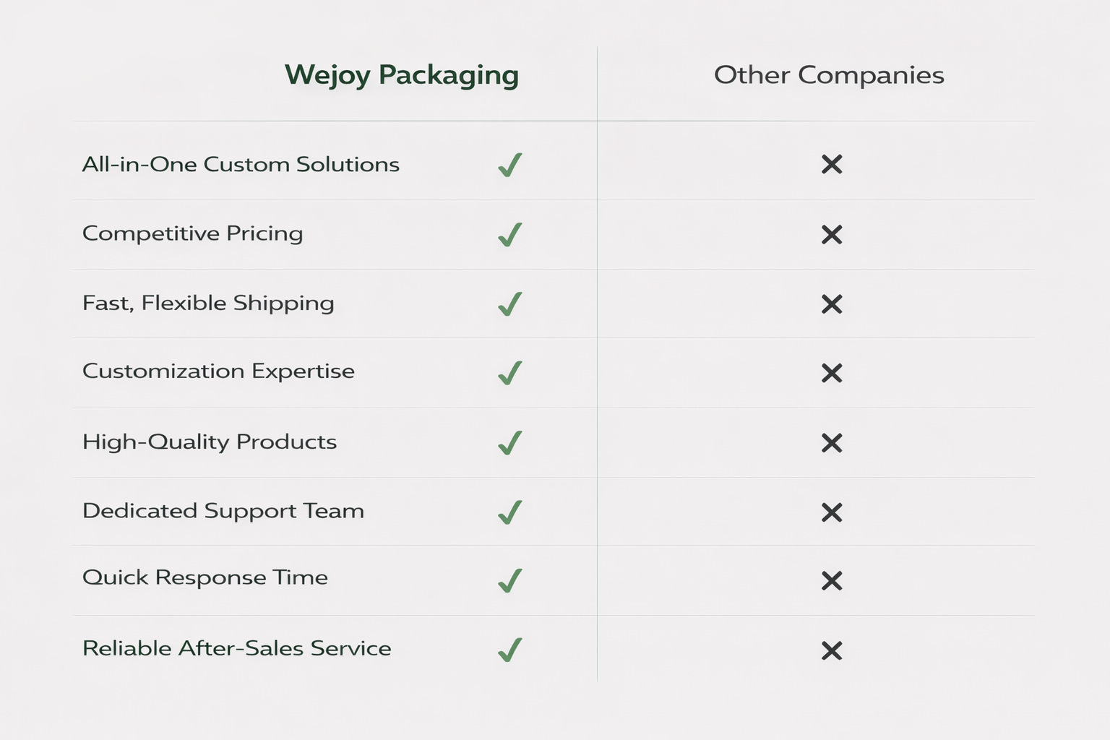Click the High-Quality Products green checkmark
1110x740 pixels.
(510, 443)
